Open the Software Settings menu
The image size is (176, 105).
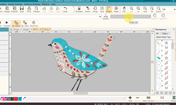tap(32, 4)
